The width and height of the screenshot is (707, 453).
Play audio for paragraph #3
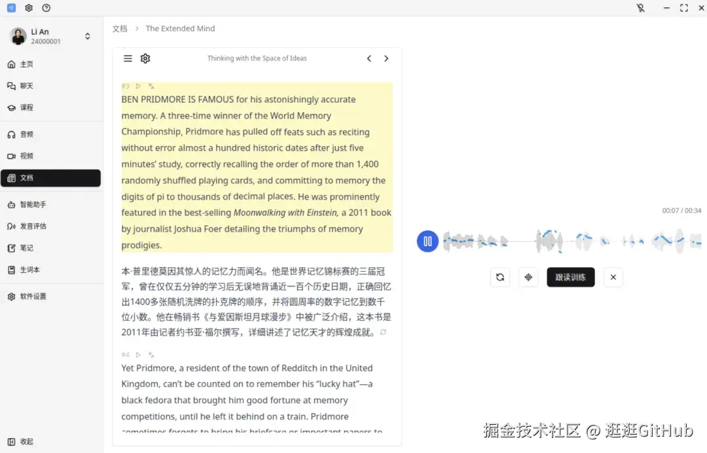[137, 86]
